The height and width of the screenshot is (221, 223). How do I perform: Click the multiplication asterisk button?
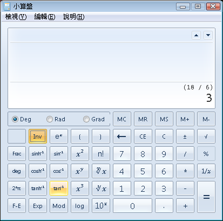(185, 171)
